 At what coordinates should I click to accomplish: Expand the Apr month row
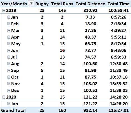[9, 37]
